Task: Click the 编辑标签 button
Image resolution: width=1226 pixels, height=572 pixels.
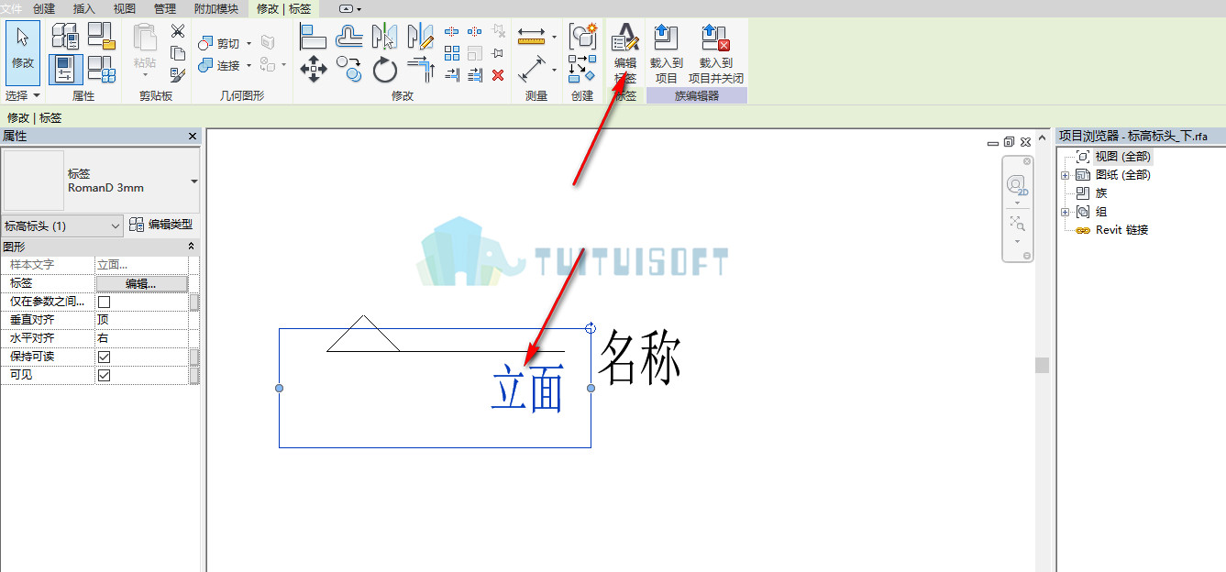Action: (625, 53)
